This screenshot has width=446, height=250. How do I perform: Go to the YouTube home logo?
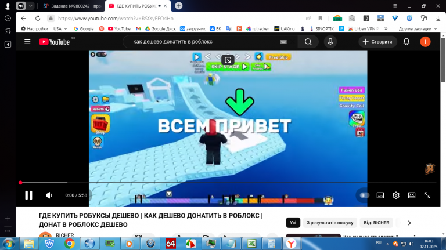[55, 42]
